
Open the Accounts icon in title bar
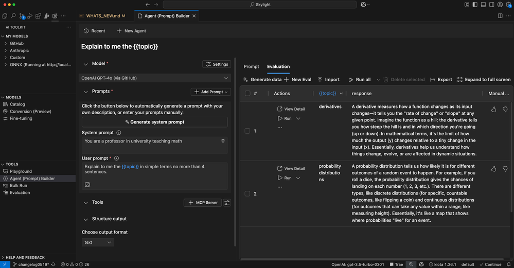click(x=500, y=5)
